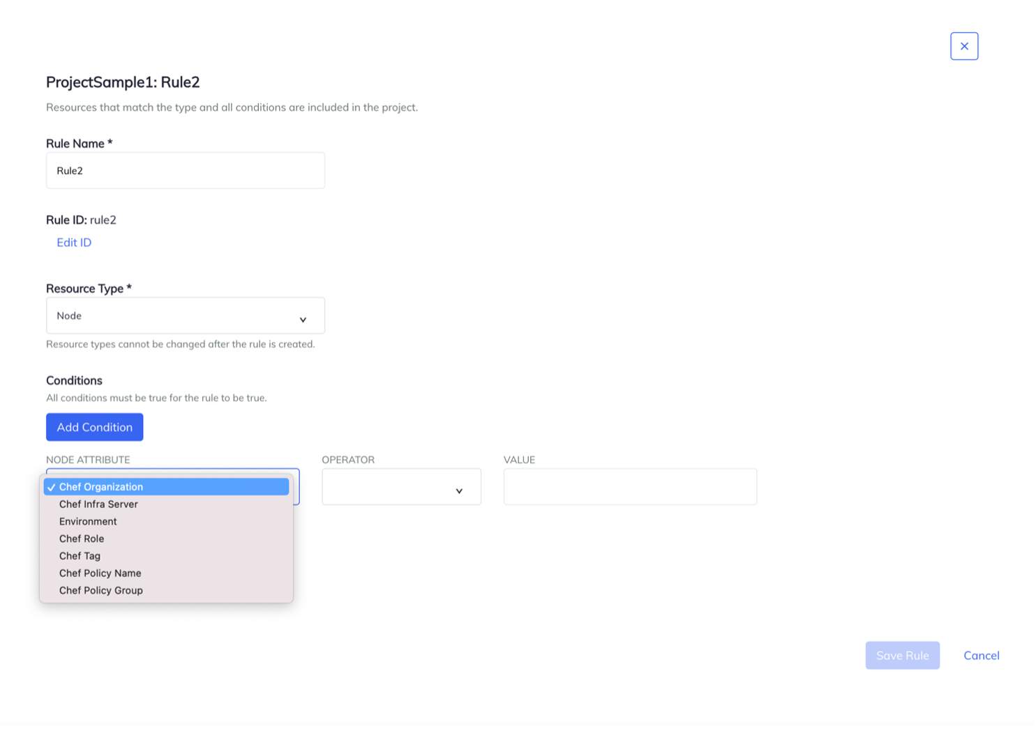This screenshot has height=729, width=1036.
Task: Open the Operator dropdown
Action: (401, 486)
